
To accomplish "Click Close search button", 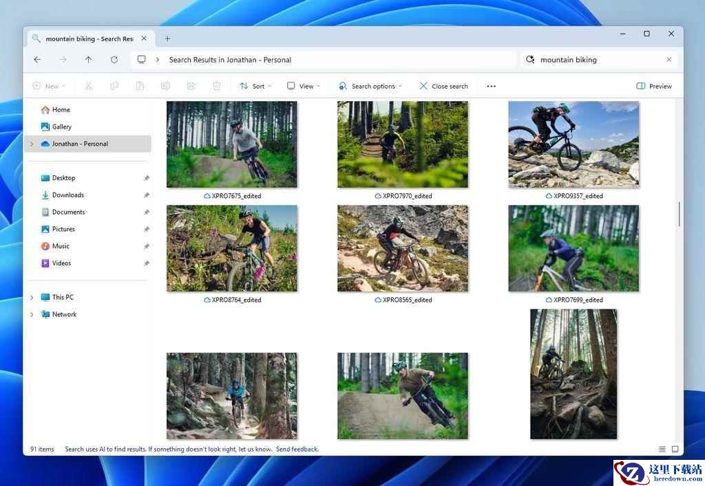I will 443,86.
